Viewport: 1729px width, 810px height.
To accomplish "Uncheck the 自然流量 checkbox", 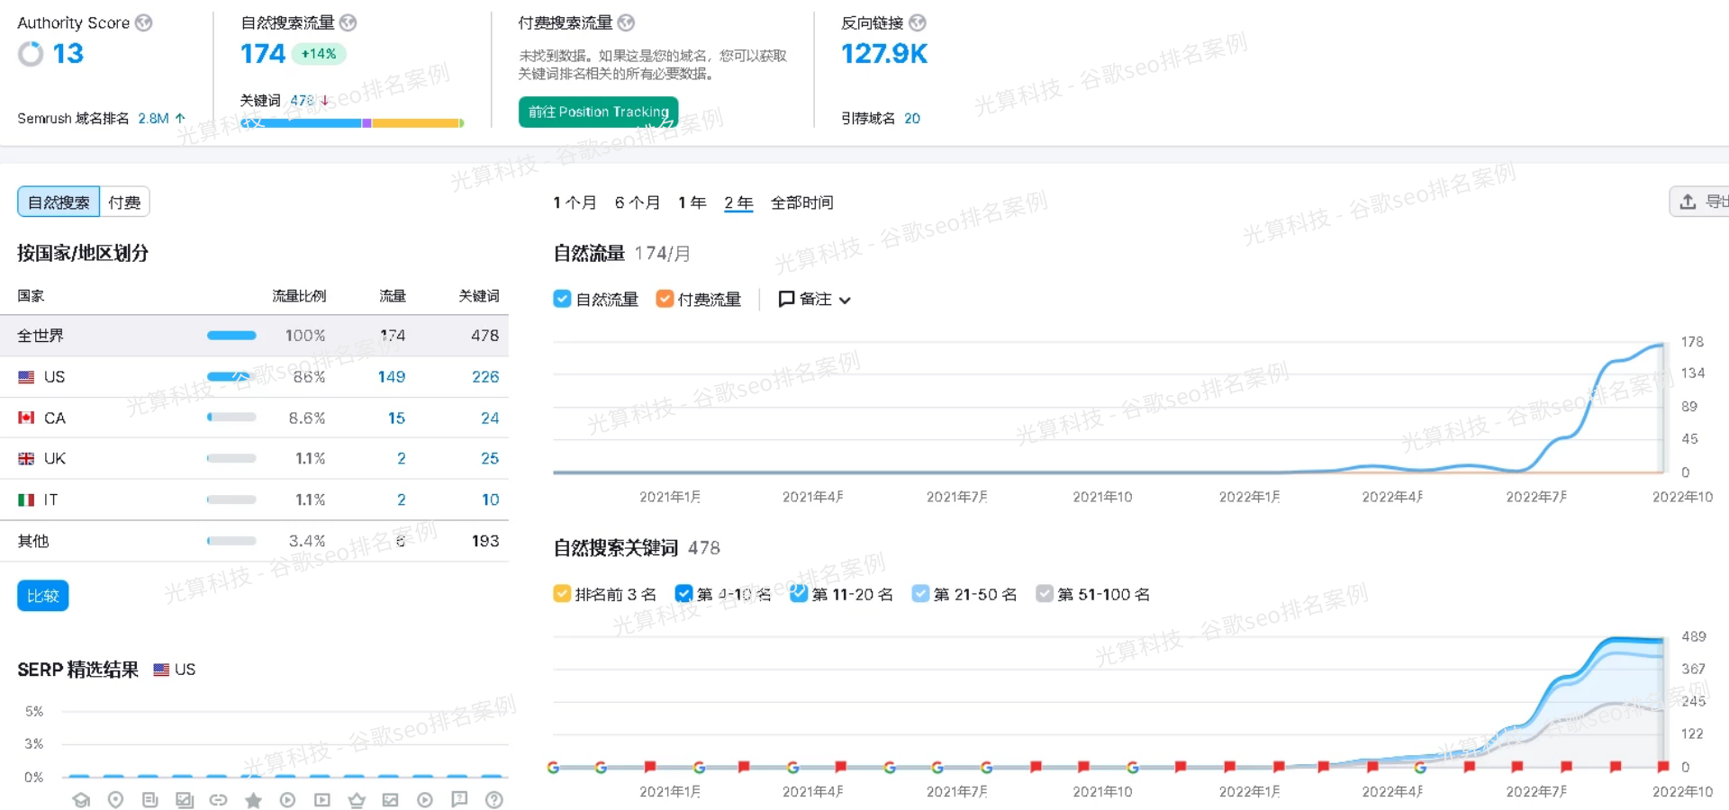I will (x=562, y=299).
